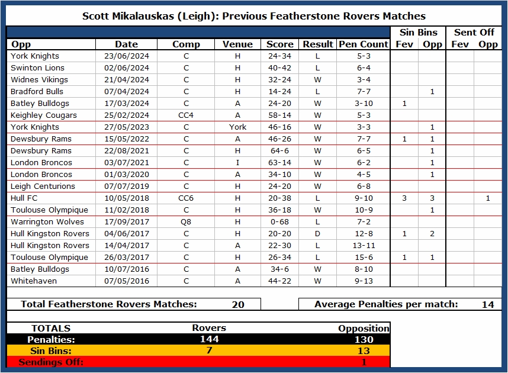Image resolution: width=508 pixels, height=373 pixels.
Task: Select the 'York' venue cell
Action: tap(237, 127)
